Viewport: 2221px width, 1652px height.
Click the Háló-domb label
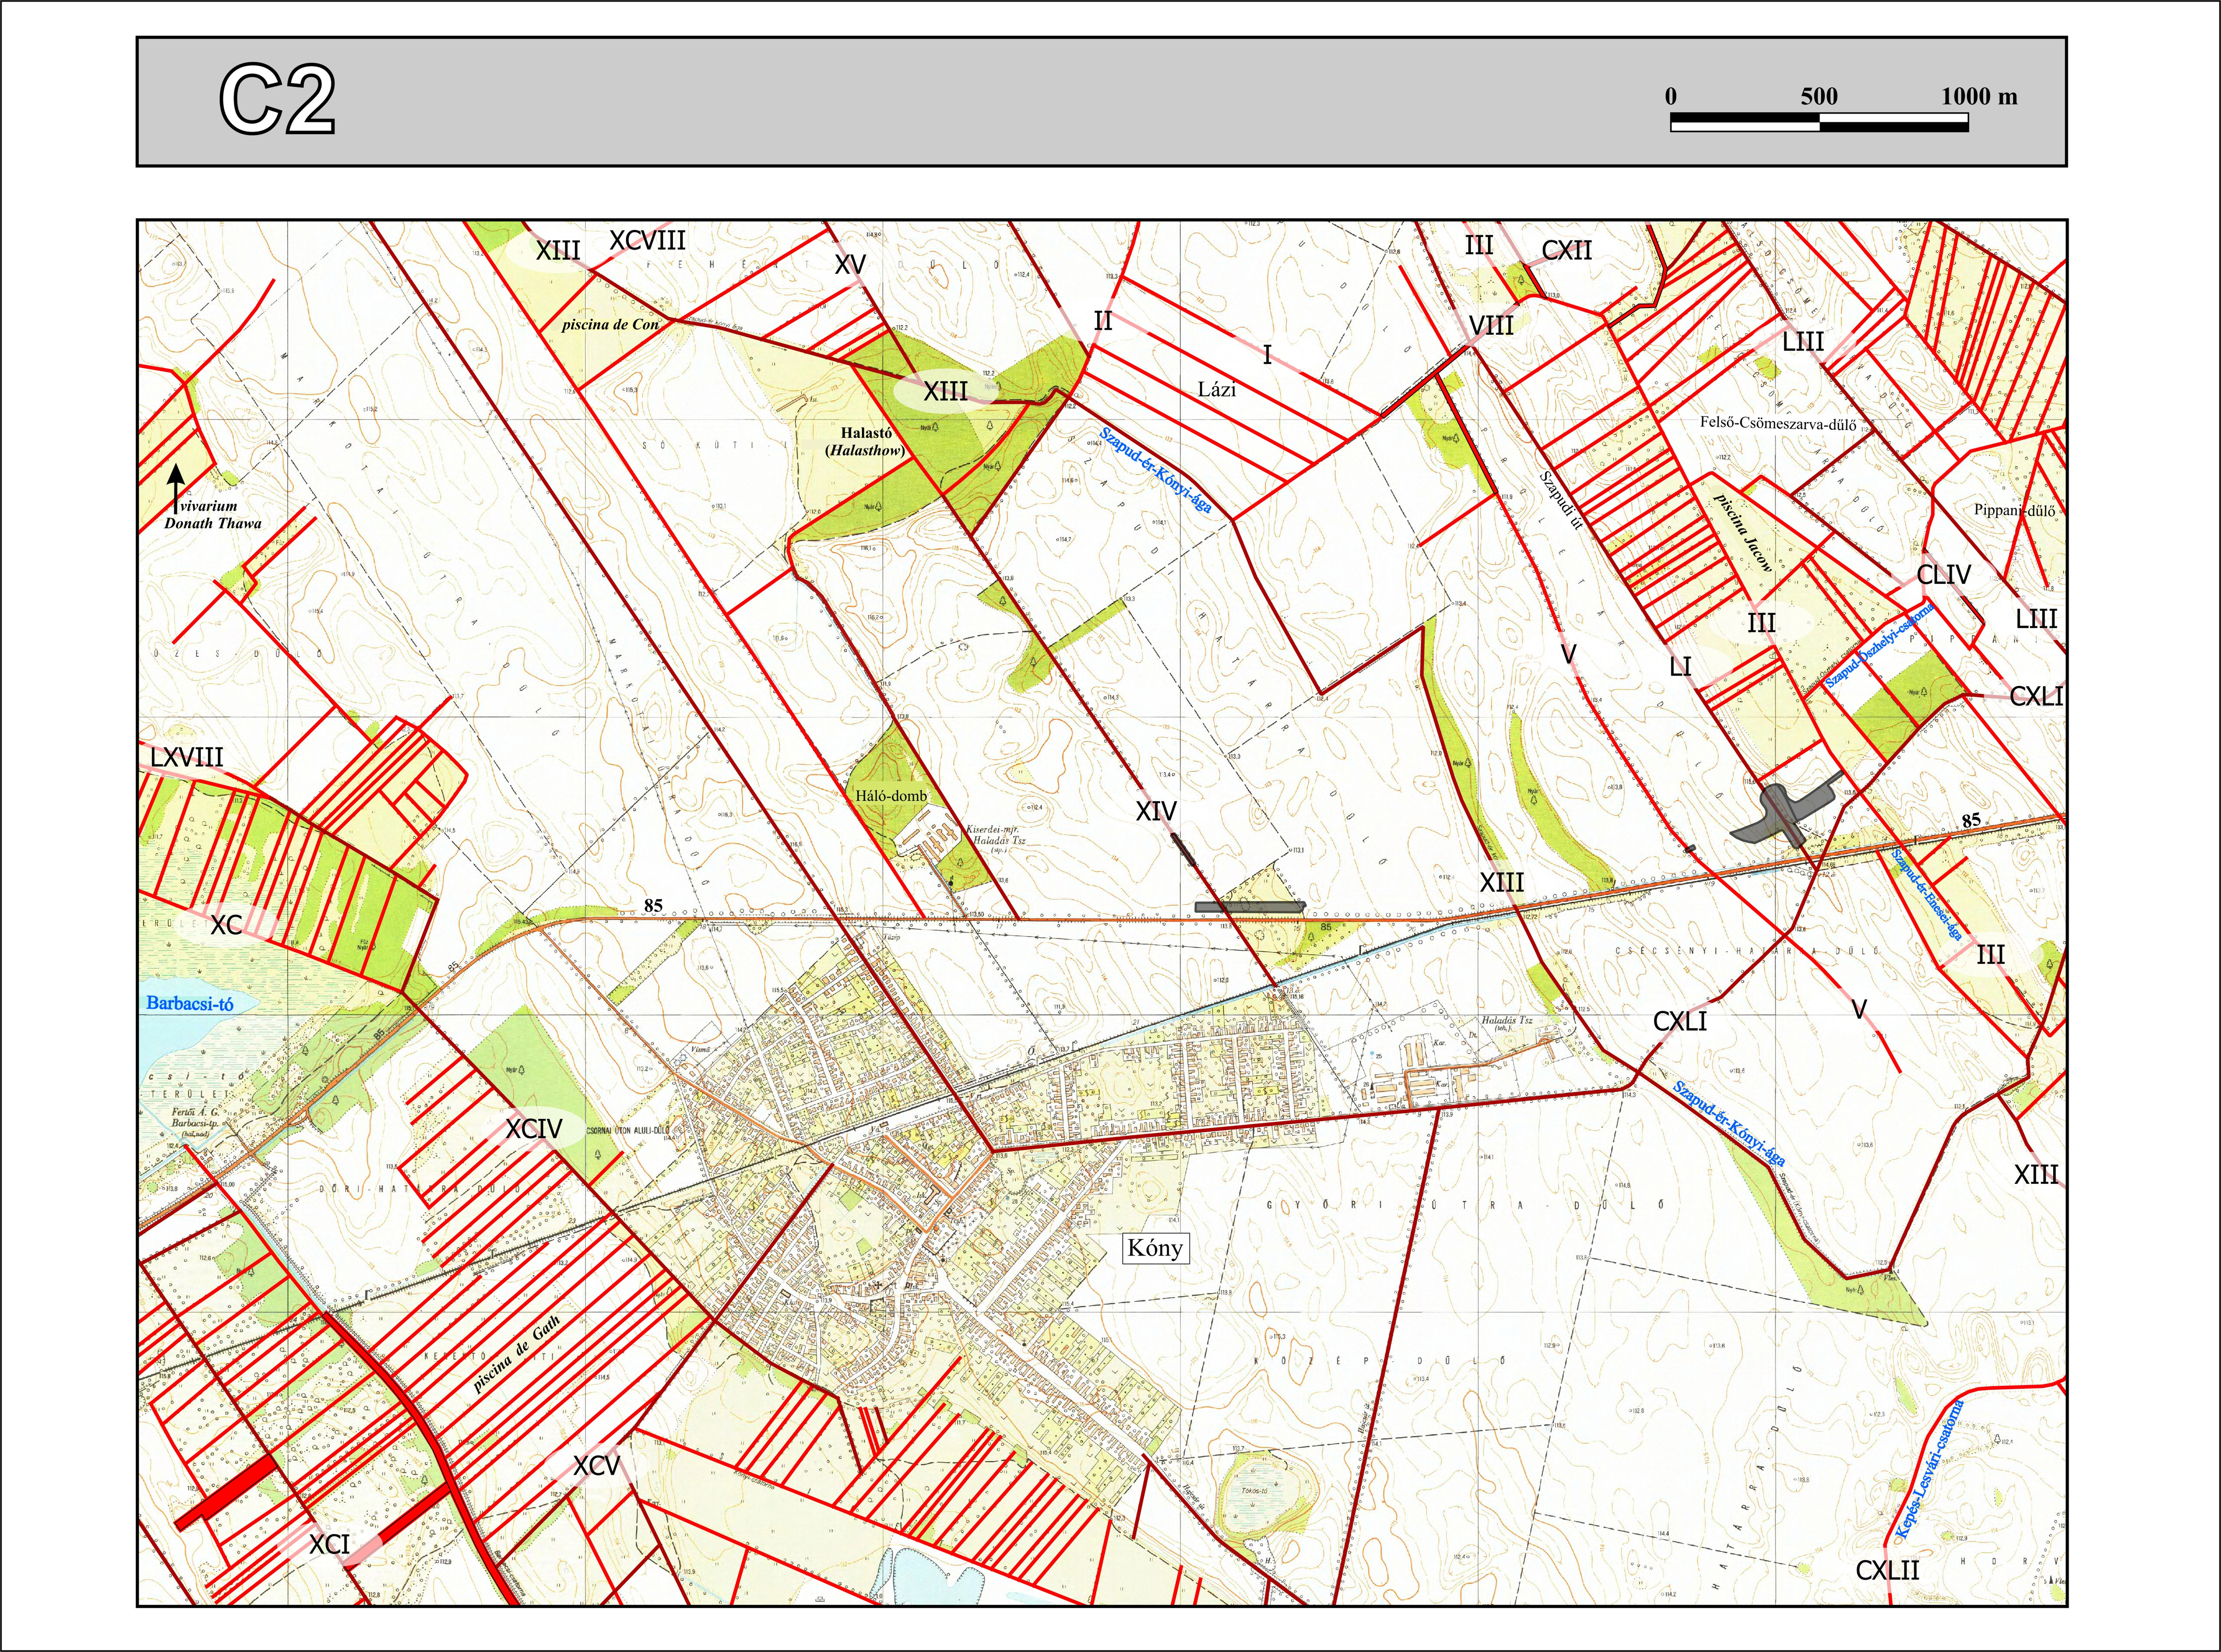click(891, 796)
